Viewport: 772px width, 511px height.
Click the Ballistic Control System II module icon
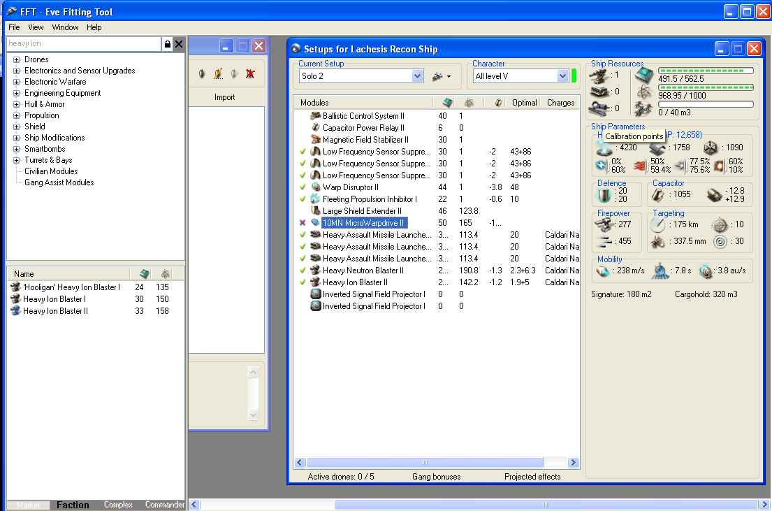(316, 116)
